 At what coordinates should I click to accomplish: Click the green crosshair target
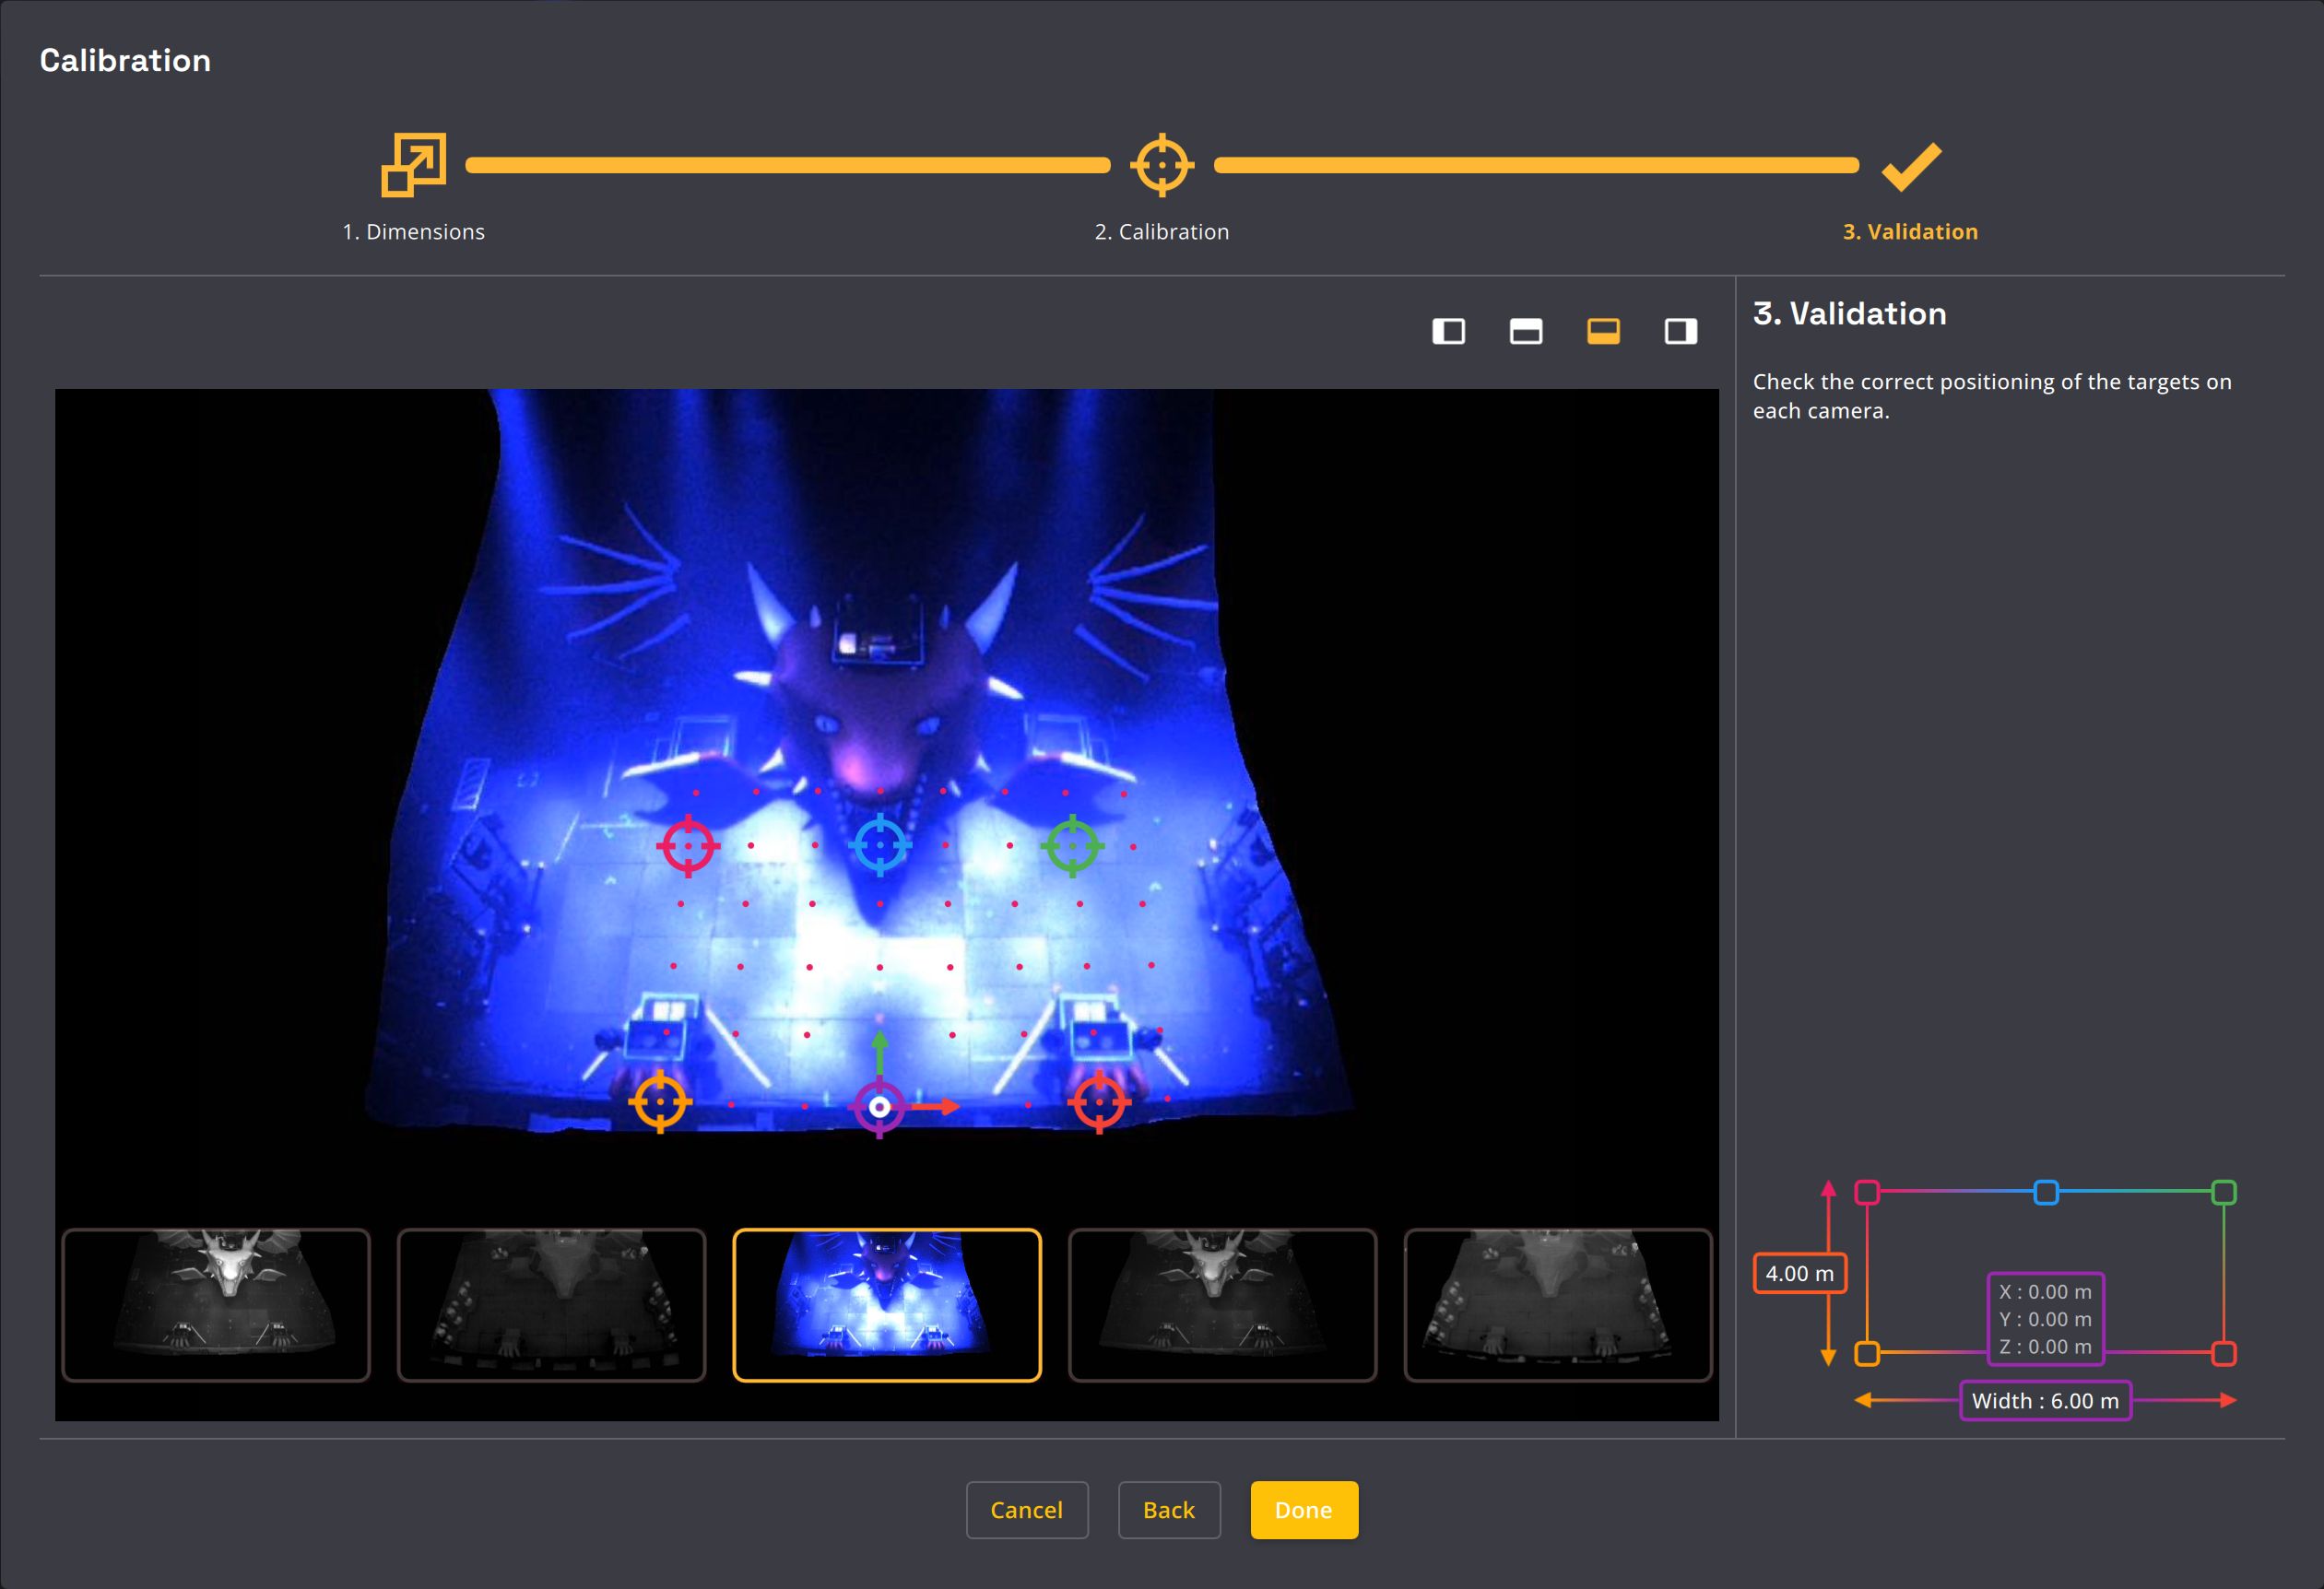(1072, 846)
